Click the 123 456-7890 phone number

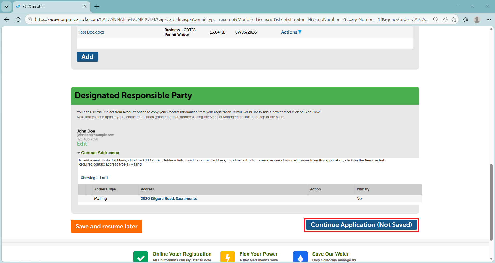[x=88, y=139]
